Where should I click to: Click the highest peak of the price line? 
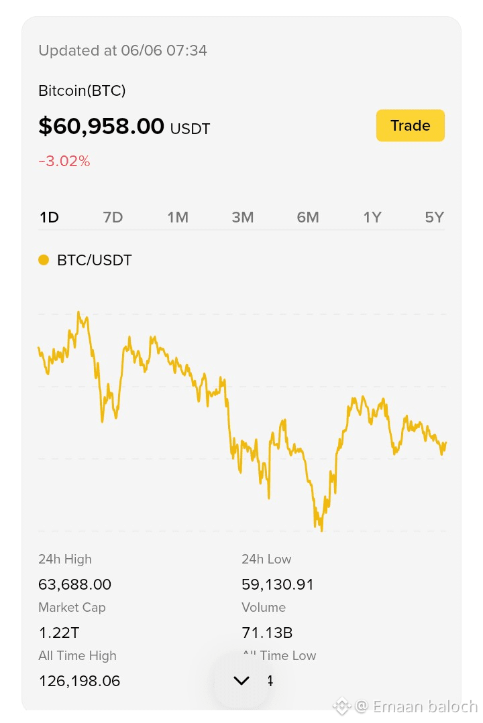[78, 313]
